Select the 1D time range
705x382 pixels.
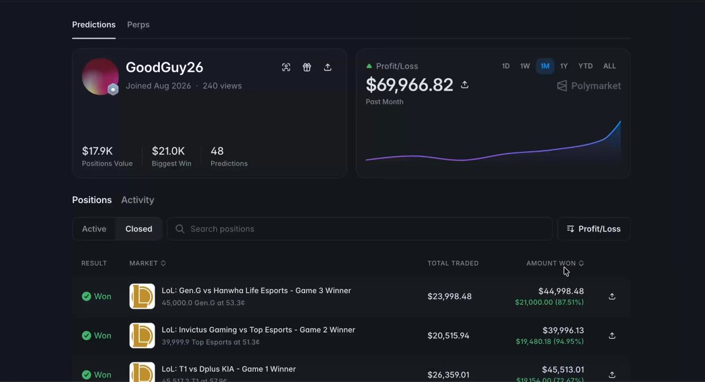[x=506, y=66]
